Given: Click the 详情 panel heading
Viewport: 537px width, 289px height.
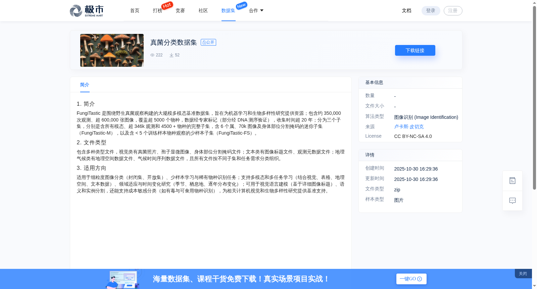Looking at the screenshot, I should [370, 155].
